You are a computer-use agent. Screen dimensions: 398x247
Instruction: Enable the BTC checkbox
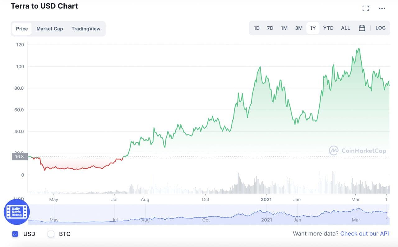pos(51,234)
